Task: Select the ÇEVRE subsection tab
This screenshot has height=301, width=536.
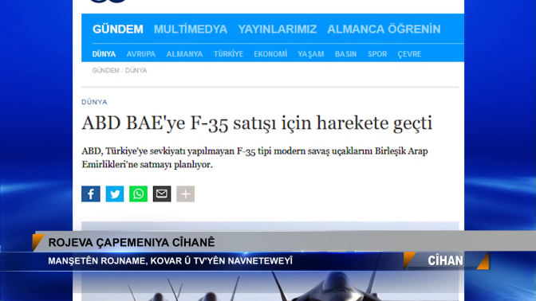Action: click(x=409, y=54)
